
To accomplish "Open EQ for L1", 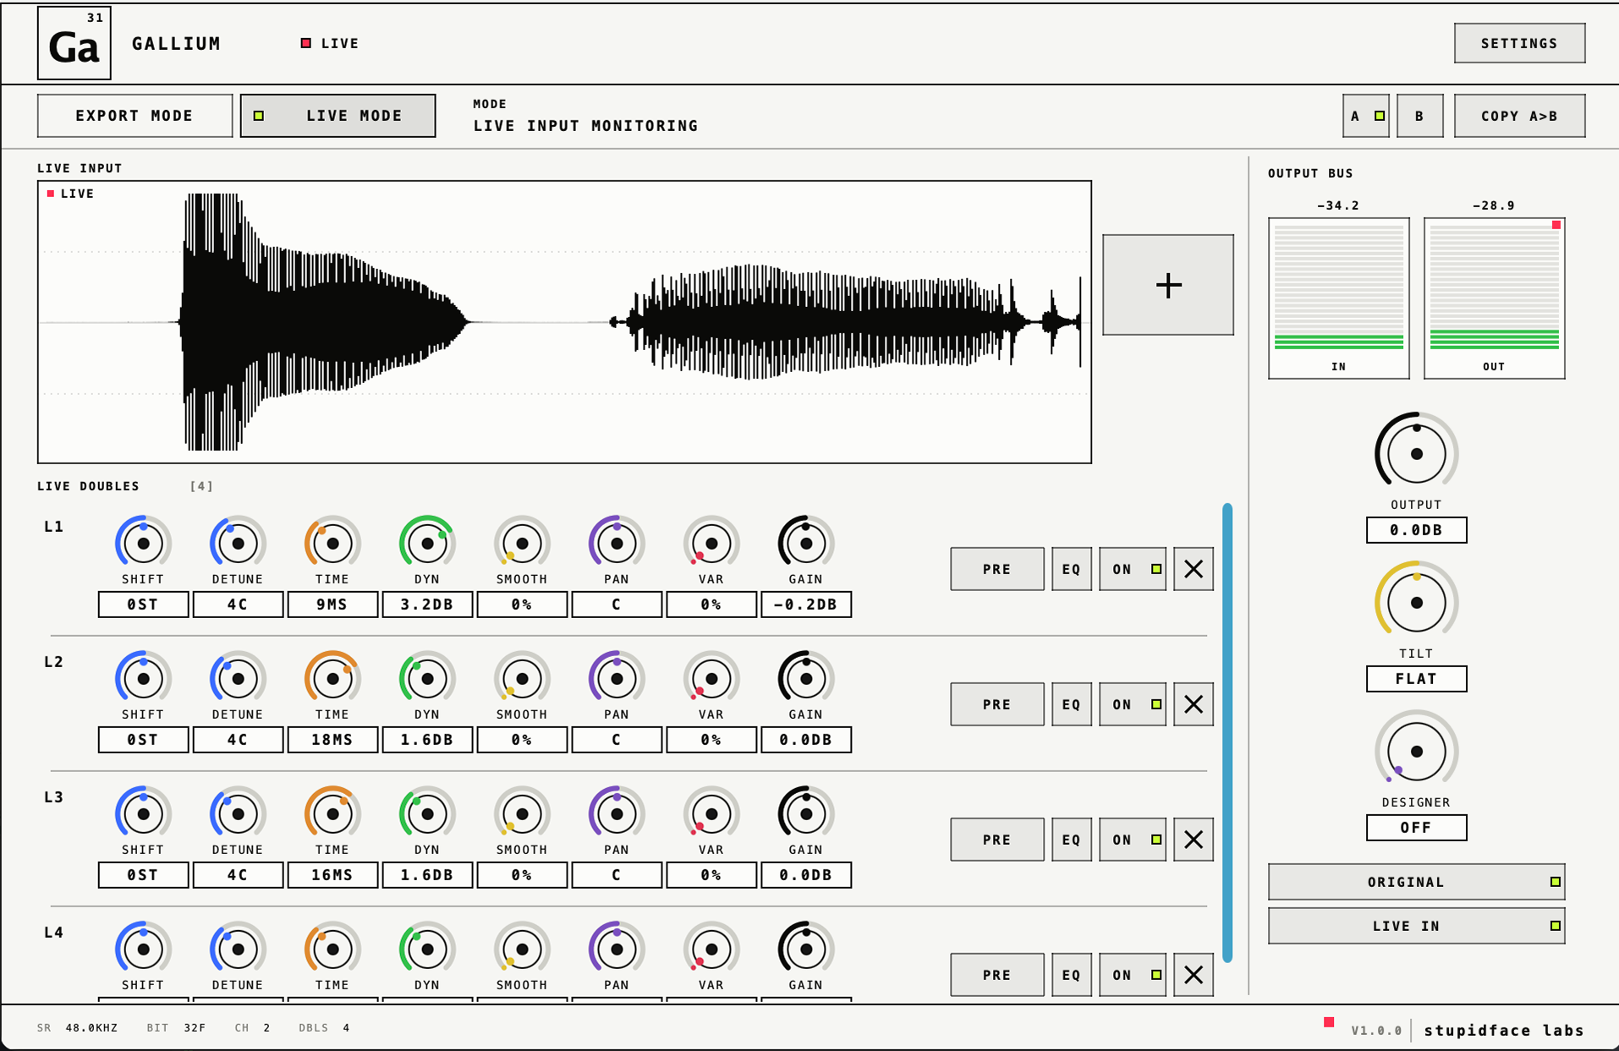I will pyautogui.click(x=1072, y=569).
